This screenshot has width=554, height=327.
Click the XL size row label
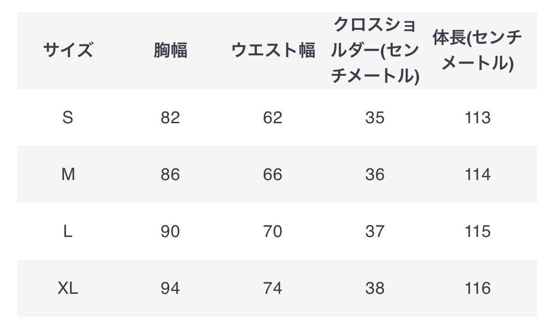pyautogui.click(x=68, y=288)
